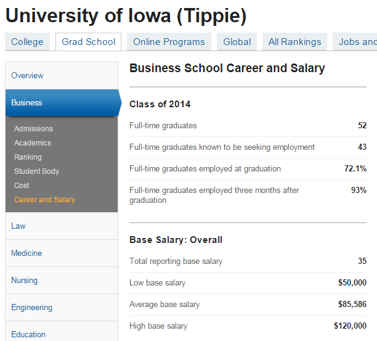Open the Education sidebar section
377x341 pixels.
coord(28,334)
